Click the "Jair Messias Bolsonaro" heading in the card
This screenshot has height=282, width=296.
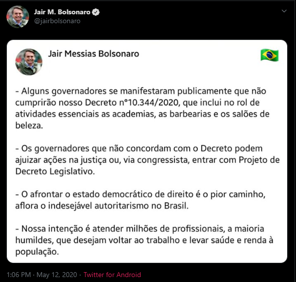[94, 54]
